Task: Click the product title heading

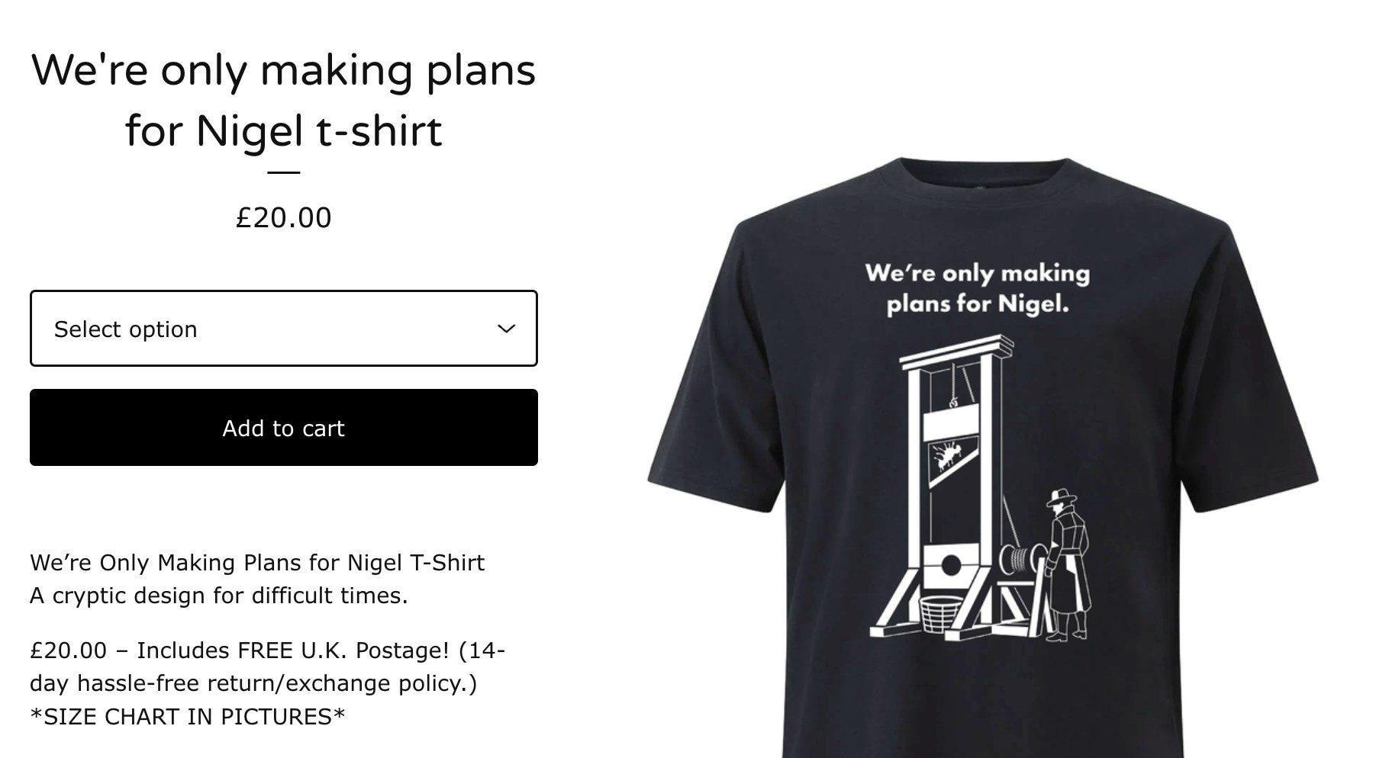Action: (x=284, y=100)
